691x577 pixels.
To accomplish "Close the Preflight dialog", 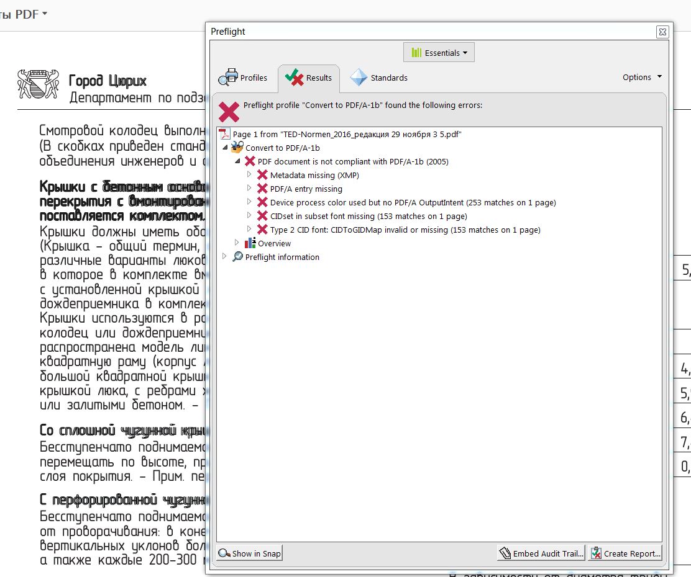I will pyautogui.click(x=662, y=32).
